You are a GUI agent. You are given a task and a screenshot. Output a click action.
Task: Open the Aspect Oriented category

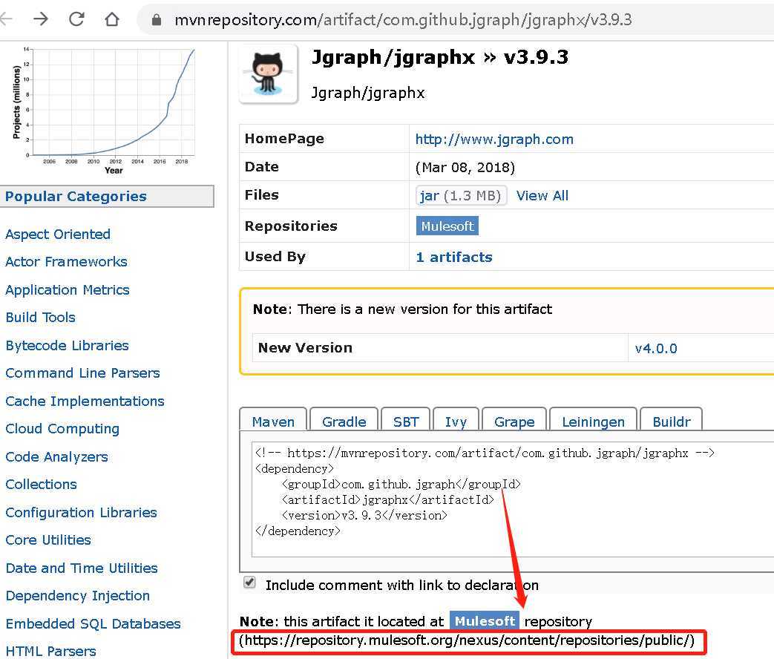point(58,234)
